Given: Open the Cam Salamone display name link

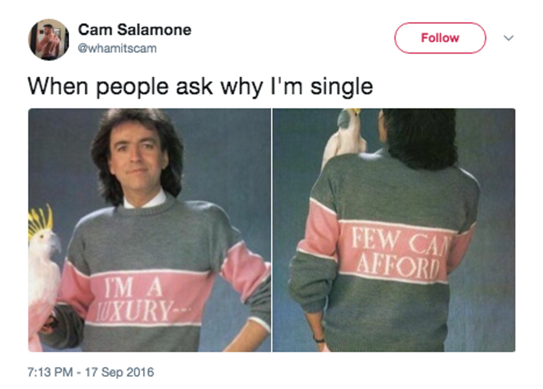Looking at the screenshot, I should (x=134, y=30).
